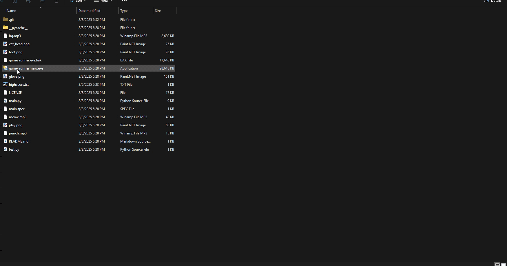Click the test.py Python file icon
The height and width of the screenshot is (266, 507).
point(6,149)
